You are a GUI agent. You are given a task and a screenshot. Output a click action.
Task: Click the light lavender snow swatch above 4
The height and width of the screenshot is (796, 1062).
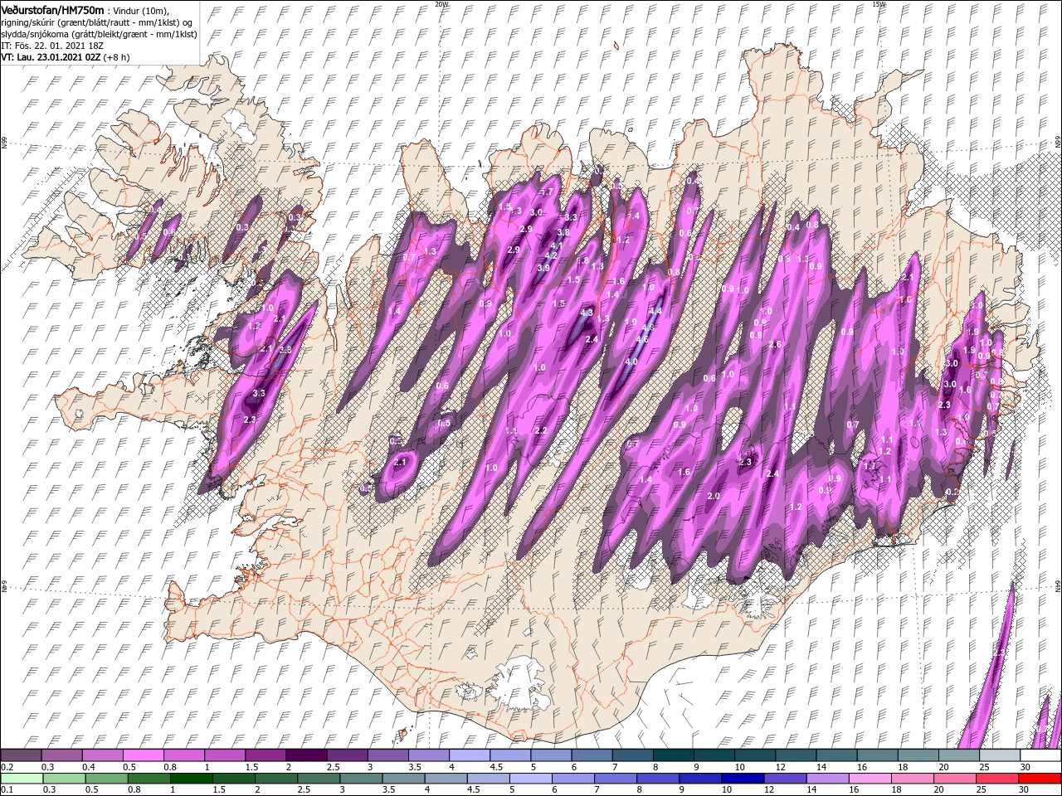pyautogui.click(x=468, y=755)
